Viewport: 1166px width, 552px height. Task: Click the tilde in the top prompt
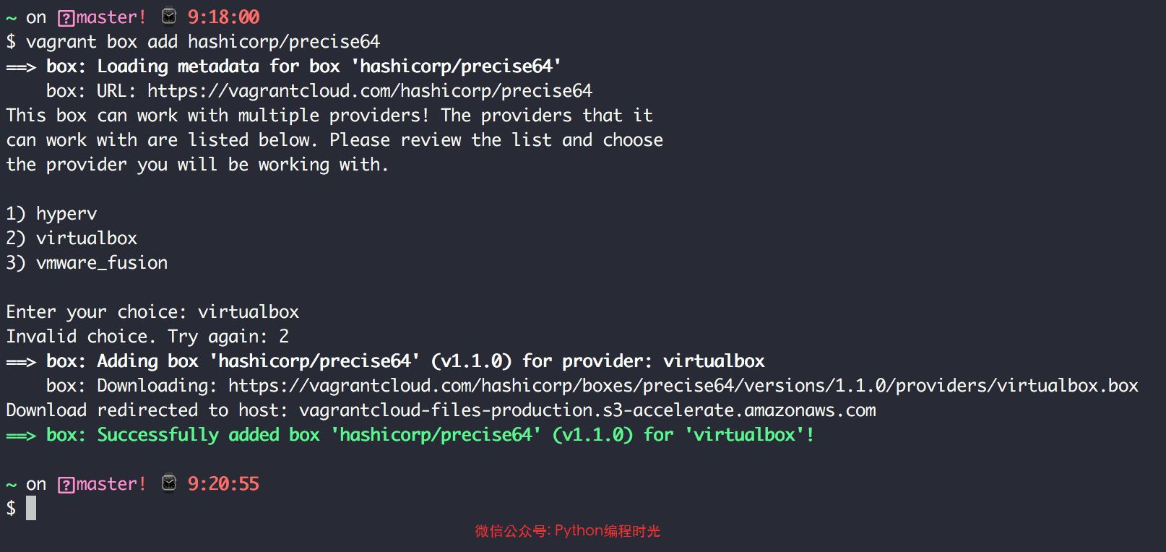pyautogui.click(x=11, y=18)
